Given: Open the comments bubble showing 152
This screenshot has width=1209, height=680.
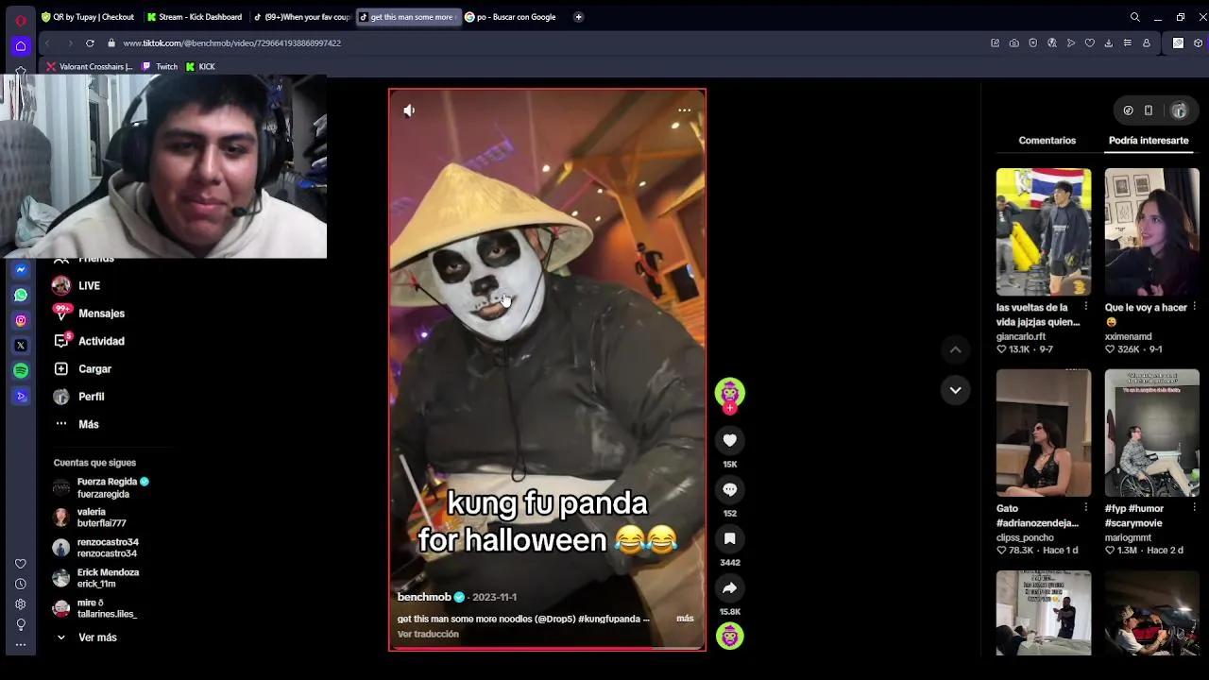Looking at the screenshot, I should (729, 489).
